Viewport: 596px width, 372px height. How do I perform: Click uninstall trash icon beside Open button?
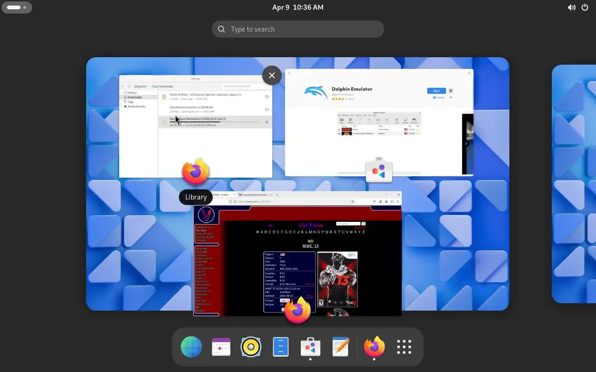click(451, 91)
